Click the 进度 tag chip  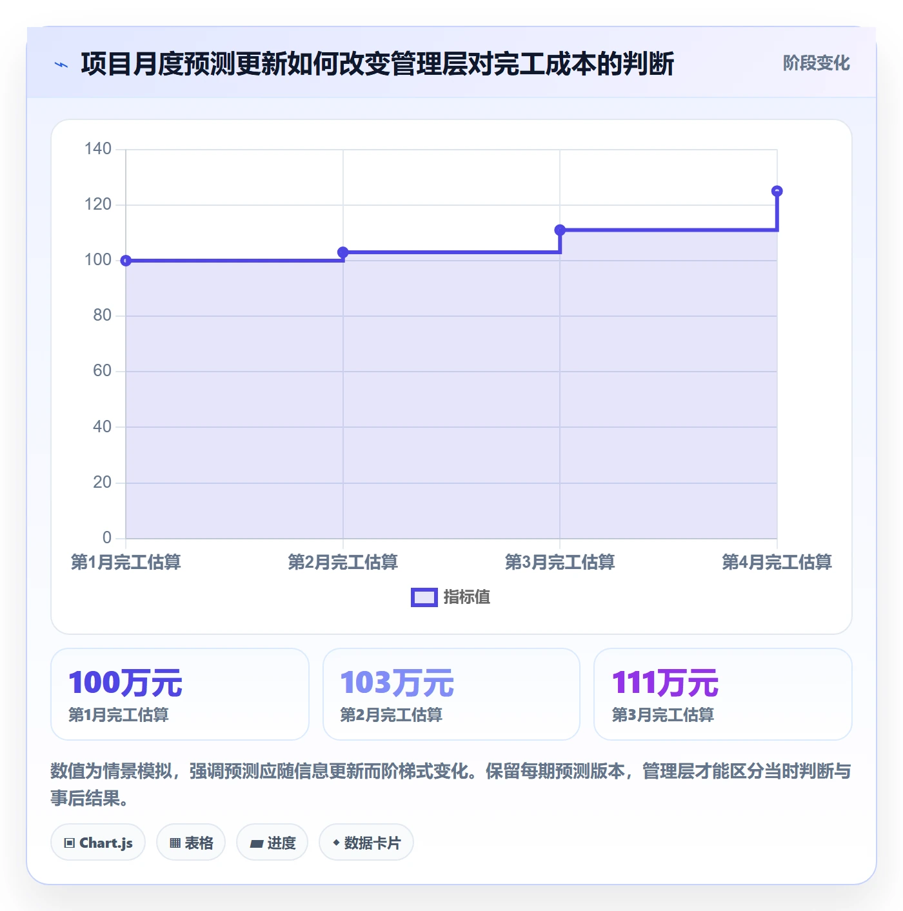[x=272, y=843]
